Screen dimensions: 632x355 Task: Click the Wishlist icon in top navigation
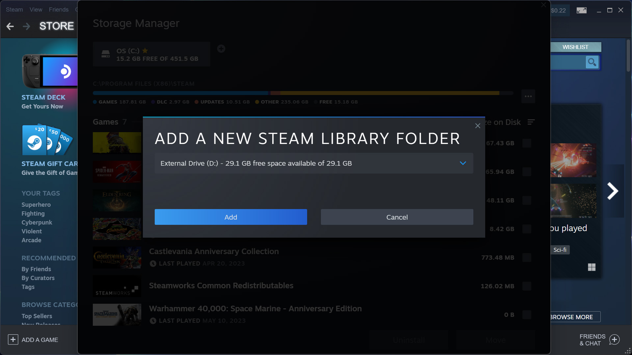(576, 47)
